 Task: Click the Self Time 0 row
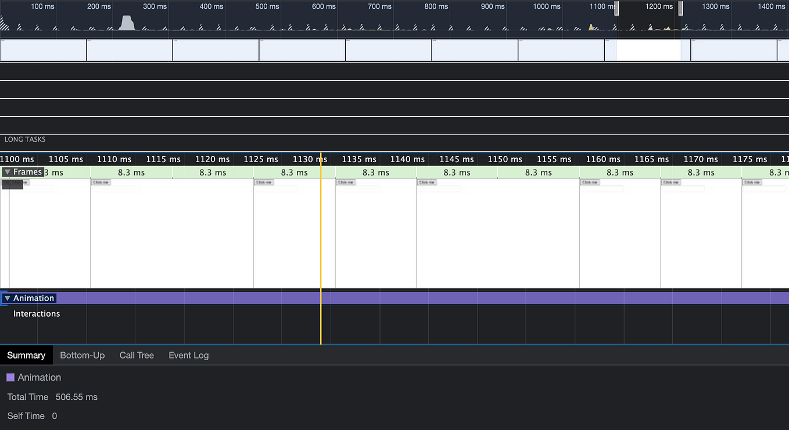[33, 415]
